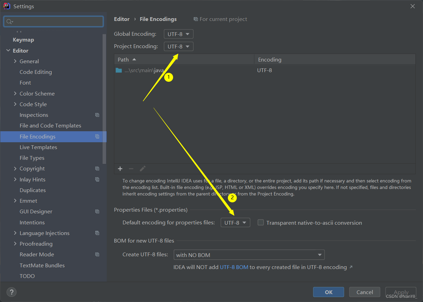The image size is (423, 302).
Task: Toggle Transparent native-to-ascii conversion checkbox
Action: click(261, 223)
